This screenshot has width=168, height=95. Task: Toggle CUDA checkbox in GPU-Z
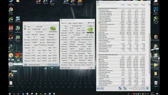pos(74,63)
